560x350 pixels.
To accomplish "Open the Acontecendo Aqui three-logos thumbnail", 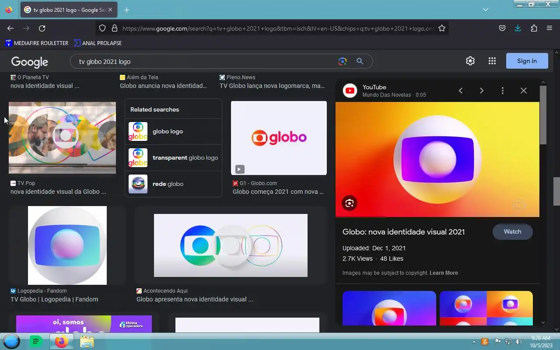I will (x=231, y=245).
